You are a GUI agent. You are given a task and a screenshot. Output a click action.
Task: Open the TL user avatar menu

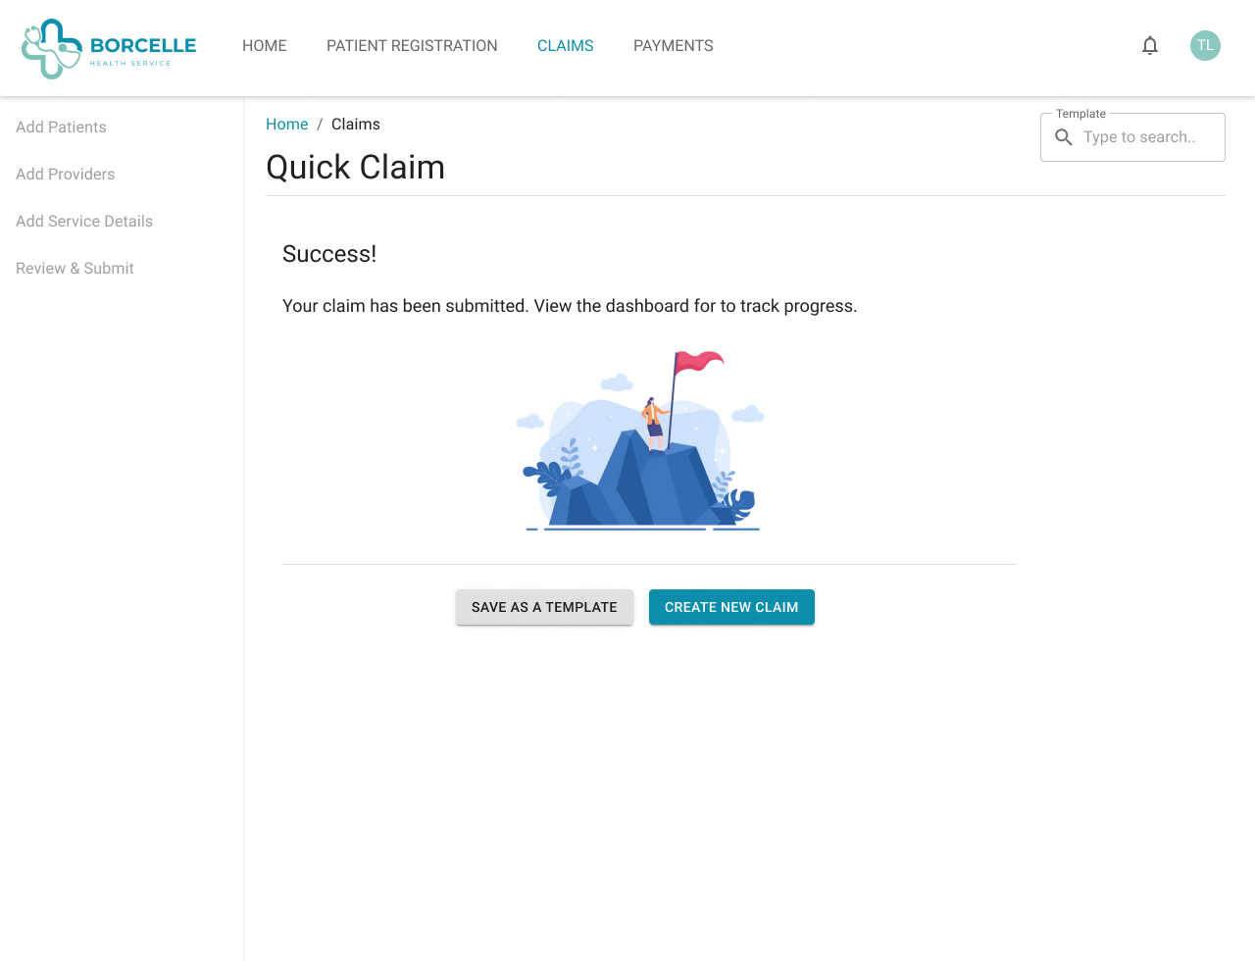point(1205,46)
